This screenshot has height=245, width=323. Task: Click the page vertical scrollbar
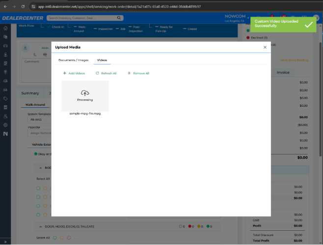coord(321,99)
